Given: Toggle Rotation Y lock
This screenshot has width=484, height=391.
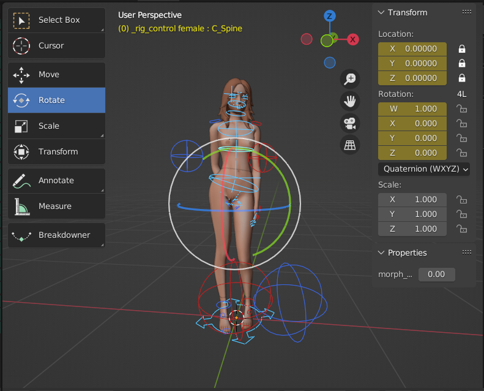Looking at the screenshot, I should 462,138.
